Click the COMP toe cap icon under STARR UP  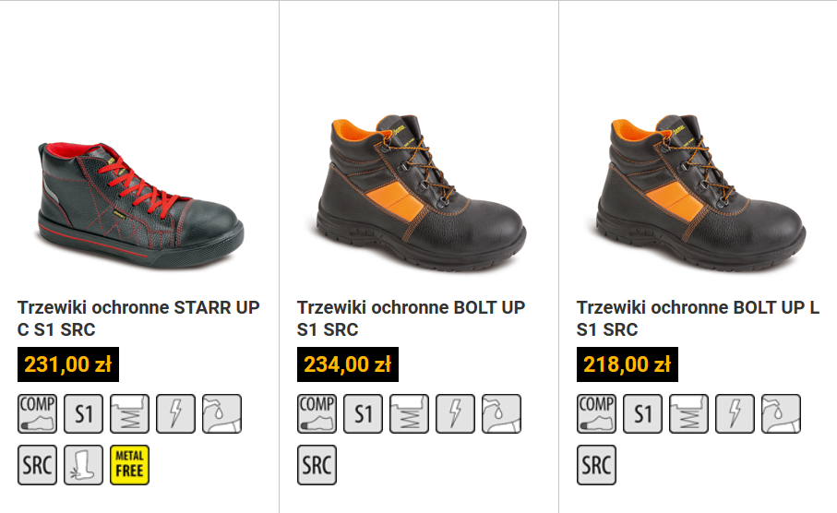tap(37, 413)
